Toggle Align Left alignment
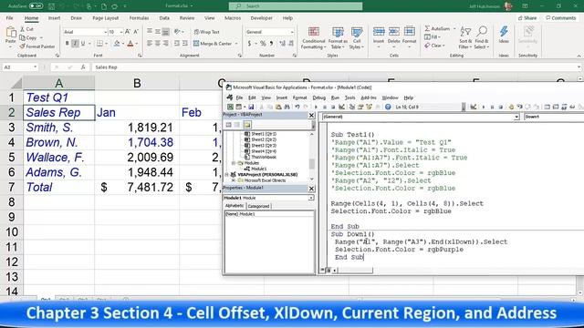Image resolution: width=584 pixels, height=328 pixels. point(150,44)
